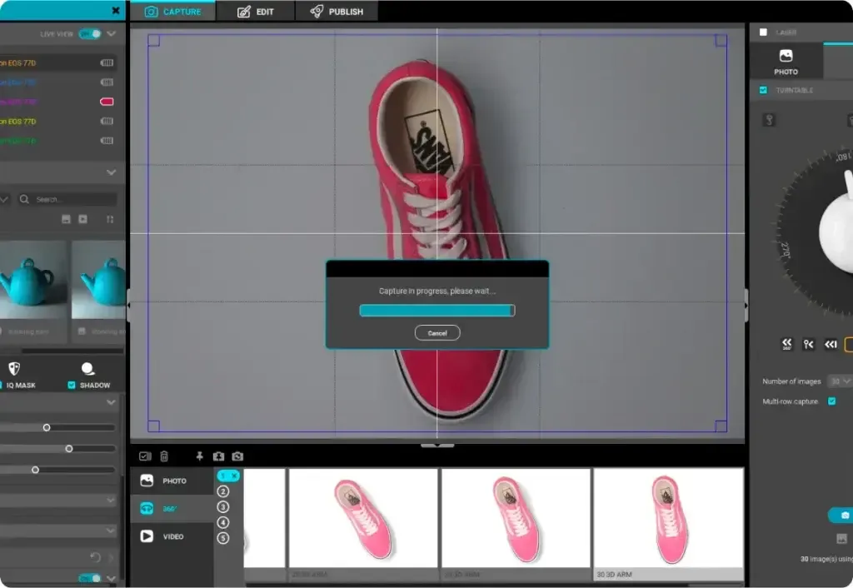Image resolution: width=853 pixels, height=588 pixels.
Task: Close the left panel with X icon
Action: [115, 11]
